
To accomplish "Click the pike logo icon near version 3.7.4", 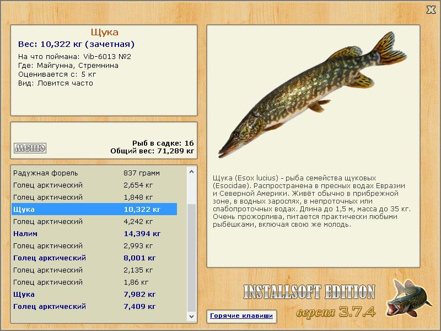I will click(x=409, y=298).
